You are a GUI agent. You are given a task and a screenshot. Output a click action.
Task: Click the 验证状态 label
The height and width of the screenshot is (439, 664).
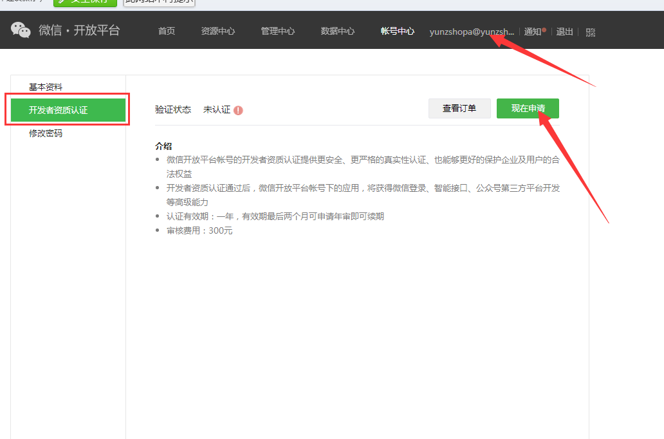[x=173, y=109]
